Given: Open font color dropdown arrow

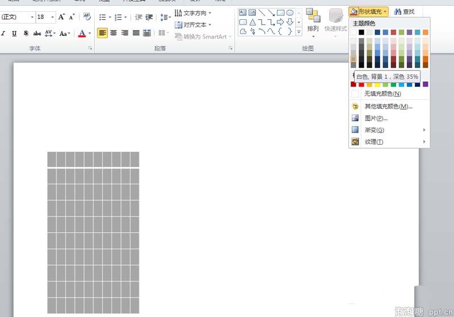Looking at the screenshot, I should (x=90, y=34).
